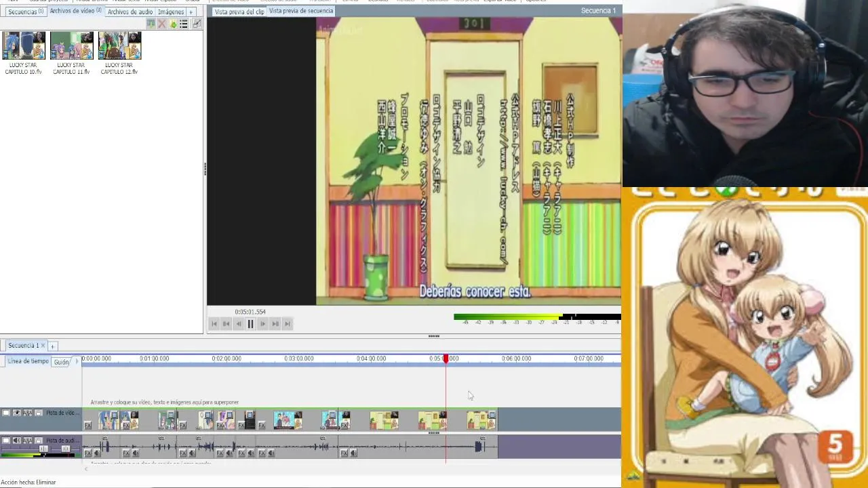Switch to the Archivos de audio tab
Viewport: 868px width, 488px height.
130,12
